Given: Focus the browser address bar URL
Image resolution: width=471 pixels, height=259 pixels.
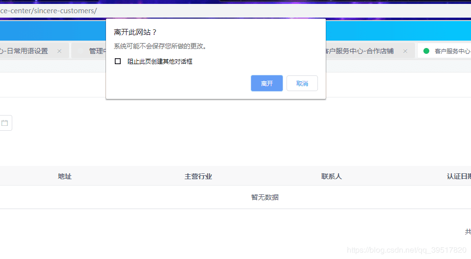Looking at the screenshot, I should click(49, 11).
